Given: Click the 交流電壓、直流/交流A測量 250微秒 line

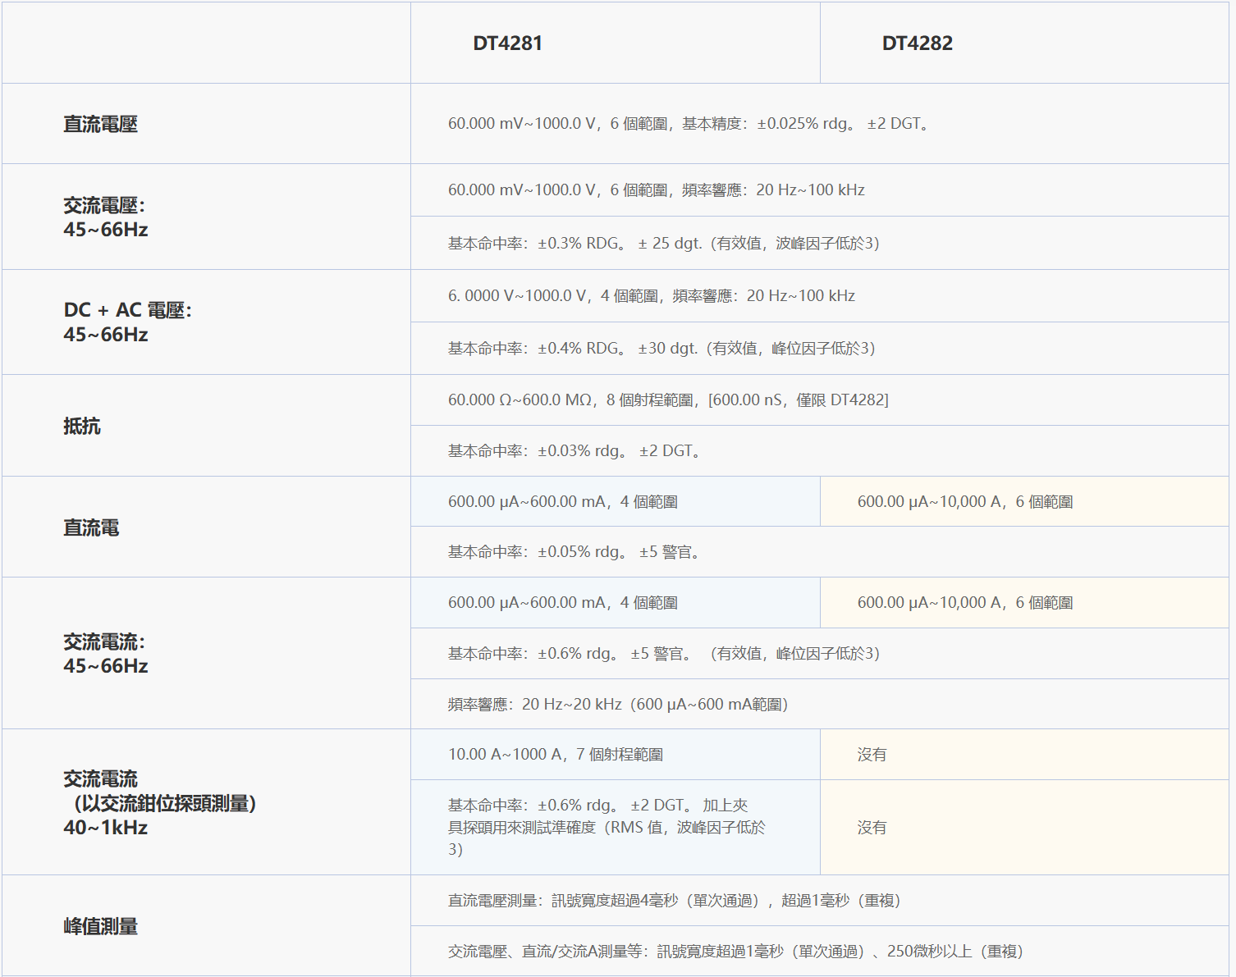Looking at the screenshot, I should click(735, 952).
